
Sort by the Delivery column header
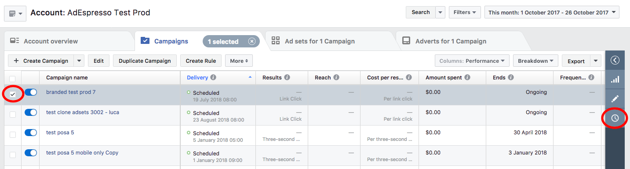point(197,78)
